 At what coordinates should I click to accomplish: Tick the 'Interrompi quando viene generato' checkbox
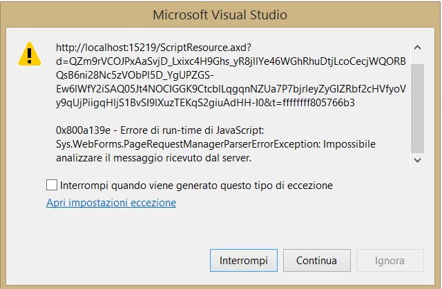(52, 185)
